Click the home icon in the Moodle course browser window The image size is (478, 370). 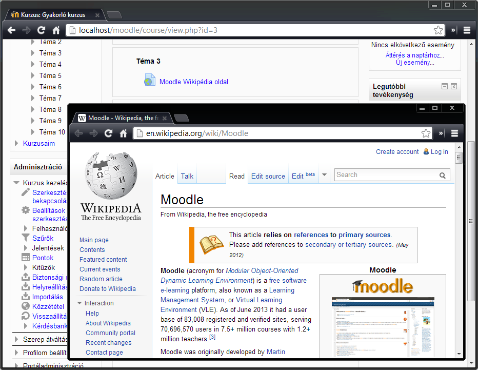click(x=56, y=30)
